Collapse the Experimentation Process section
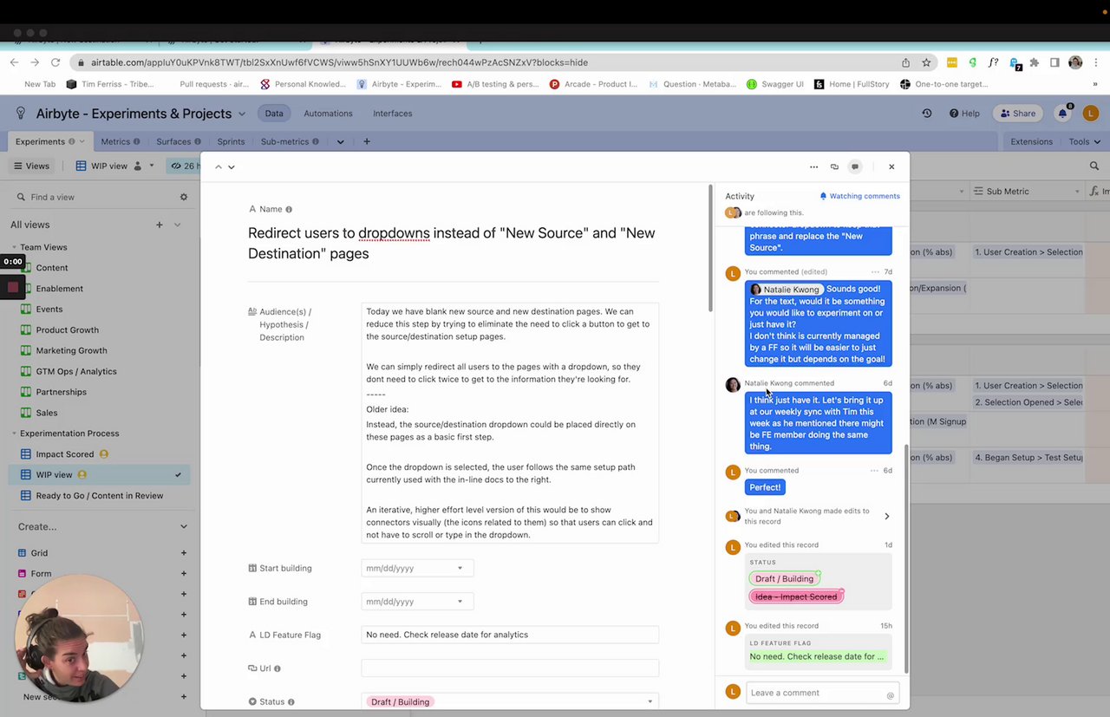1110x717 pixels. (14, 433)
